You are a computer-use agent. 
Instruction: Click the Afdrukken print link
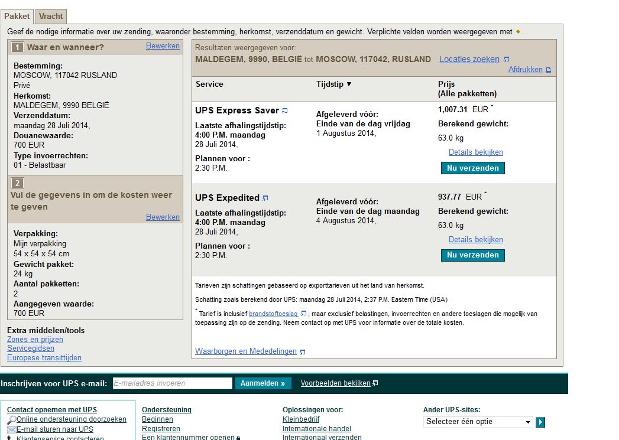pos(525,69)
